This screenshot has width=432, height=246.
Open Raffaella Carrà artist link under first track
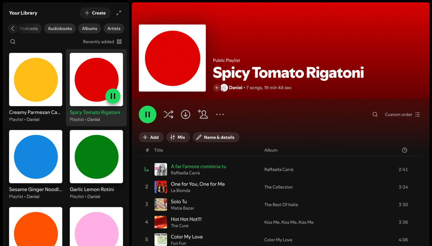click(185, 173)
